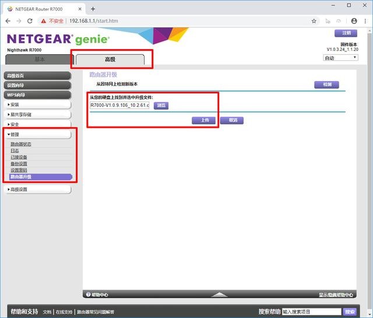Switch to the 高级 tab
This screenshot has height=318, width=373.
tap(110, 60)
